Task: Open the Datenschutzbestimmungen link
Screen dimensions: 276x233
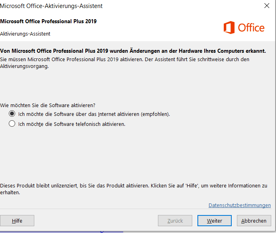Action: pos(239,205)
